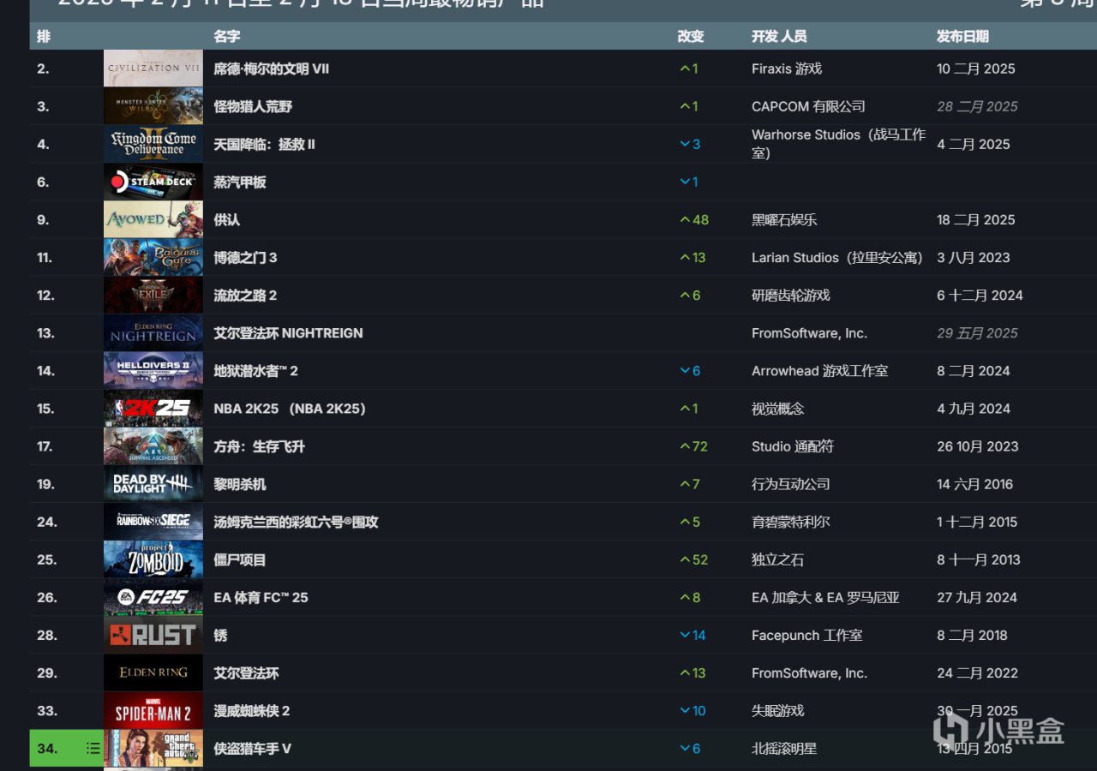The image size is (1097, 771).
Task: Open the 天国降临：拯救 II link
Action: tap(264, 144)
